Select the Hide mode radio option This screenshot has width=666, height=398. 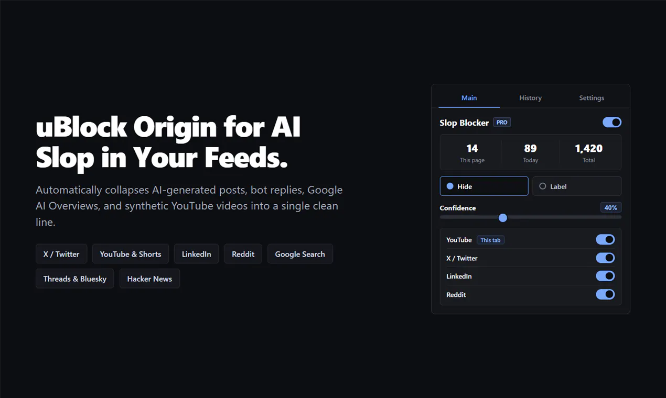pyautogui.click(x=484, y=186)
